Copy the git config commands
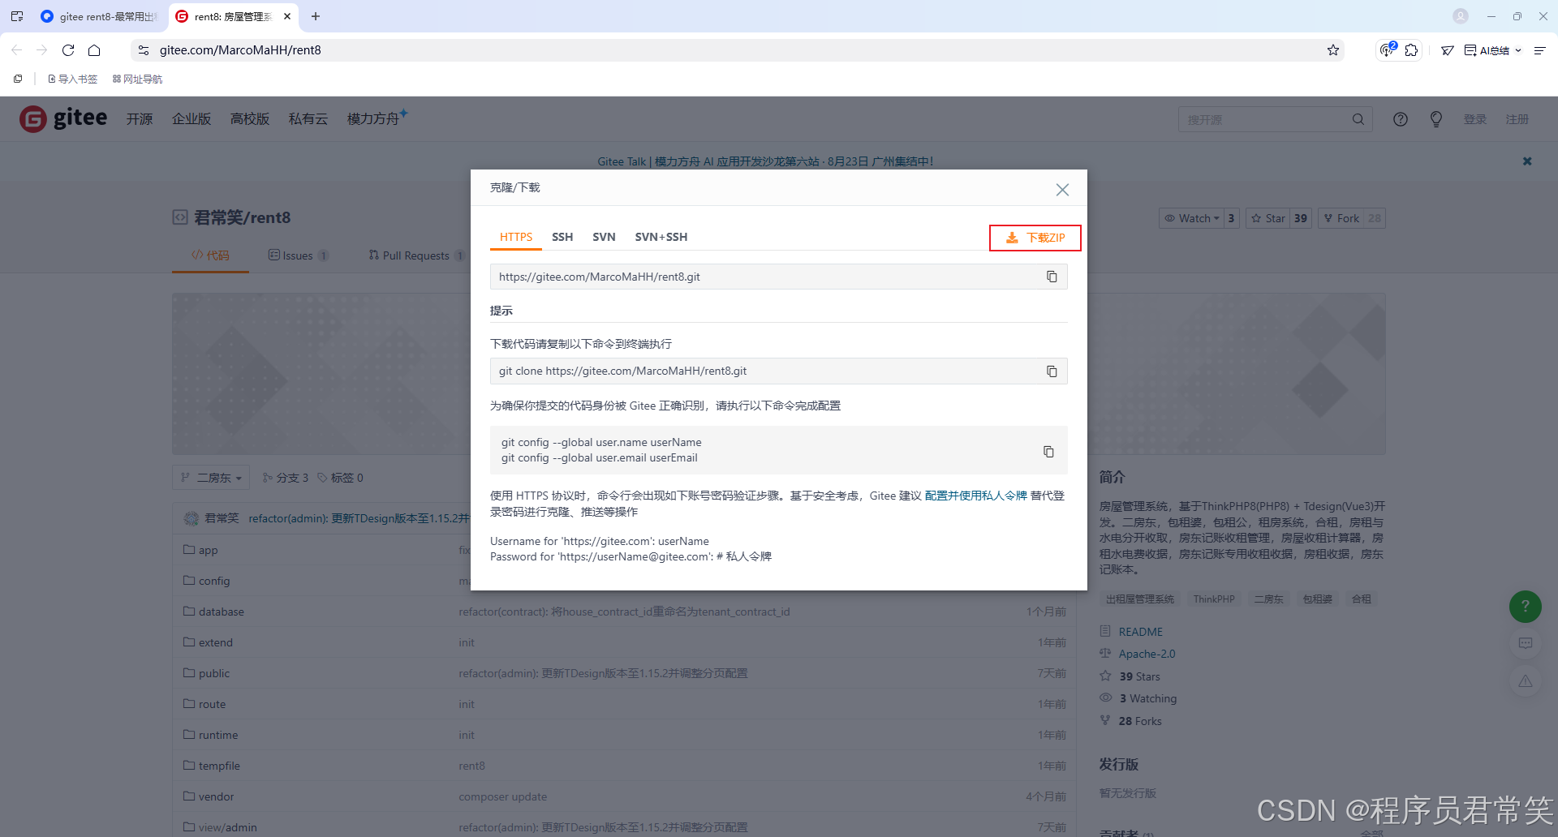This screenshot has height=837, width=1558. 1048,451
